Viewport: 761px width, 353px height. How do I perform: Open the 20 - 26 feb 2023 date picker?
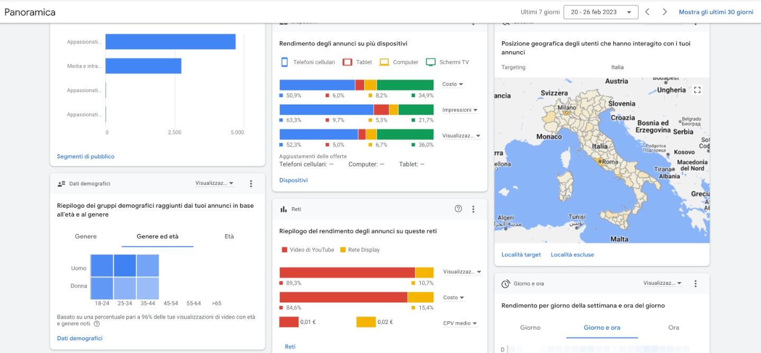point(601,12)
